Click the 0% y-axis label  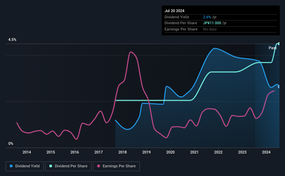[x=11, y=143]
